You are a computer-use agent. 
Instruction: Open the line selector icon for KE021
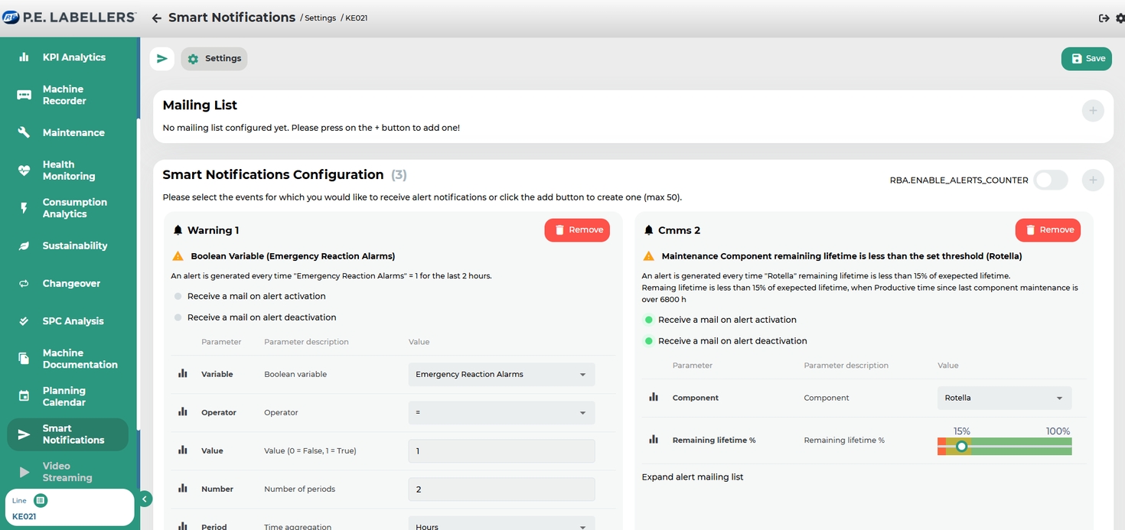(41, 500)
